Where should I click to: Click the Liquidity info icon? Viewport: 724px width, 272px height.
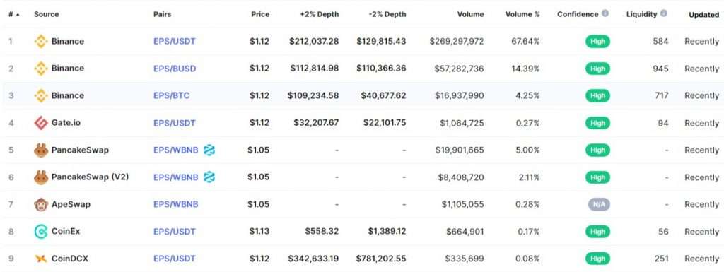[664, 13]
